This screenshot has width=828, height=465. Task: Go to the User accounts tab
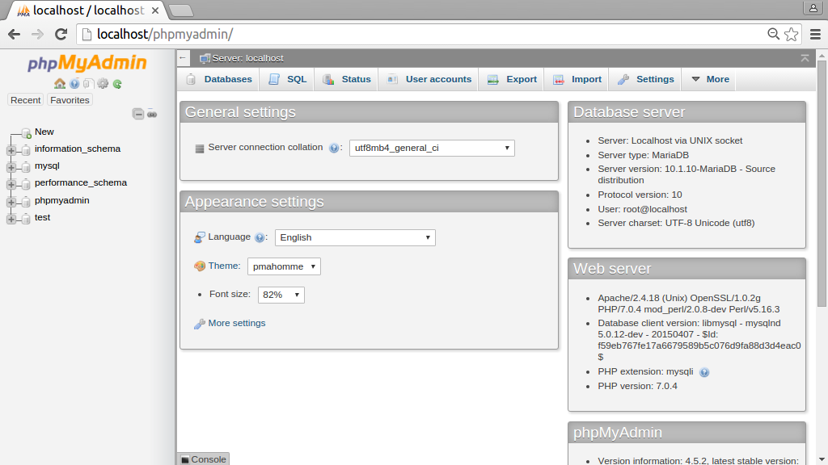429,79
